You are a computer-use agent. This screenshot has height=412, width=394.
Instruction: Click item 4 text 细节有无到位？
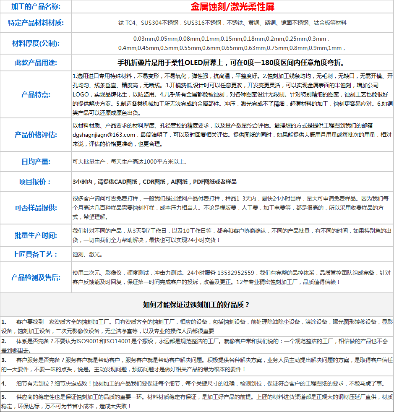[x=35, y=383]
